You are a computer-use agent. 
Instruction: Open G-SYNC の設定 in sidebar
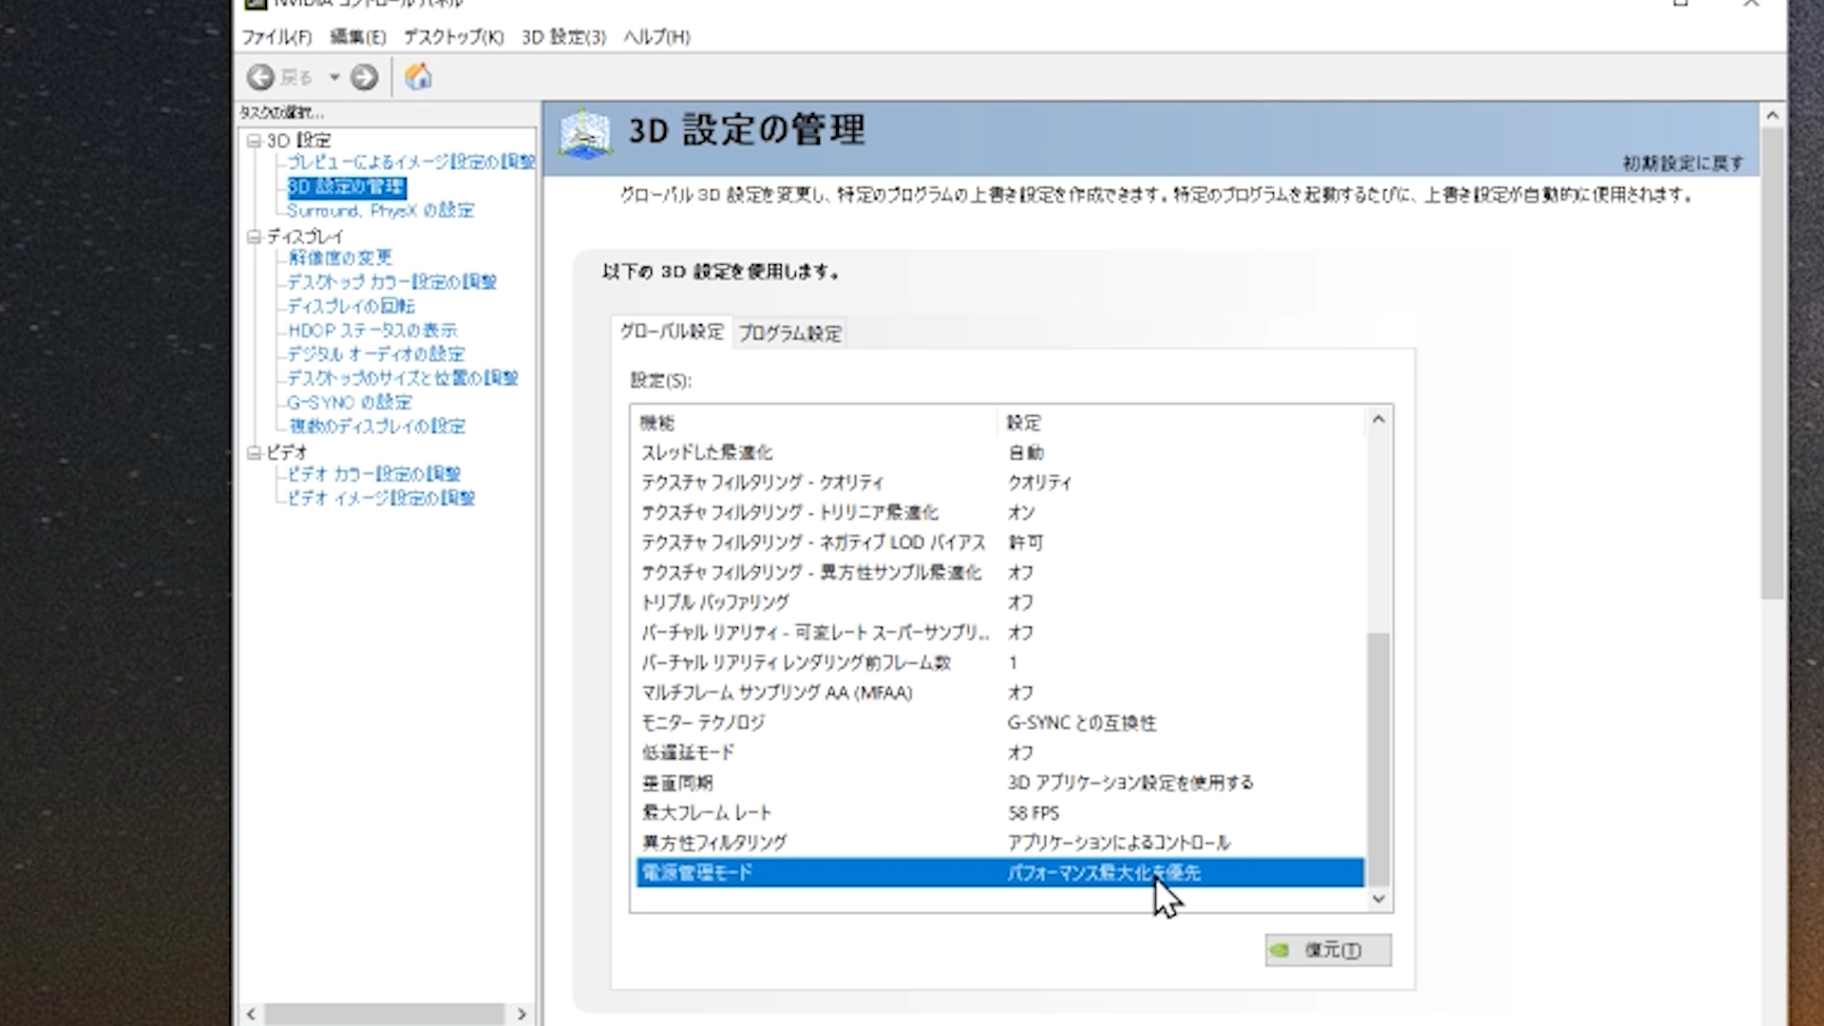point(349,402)
